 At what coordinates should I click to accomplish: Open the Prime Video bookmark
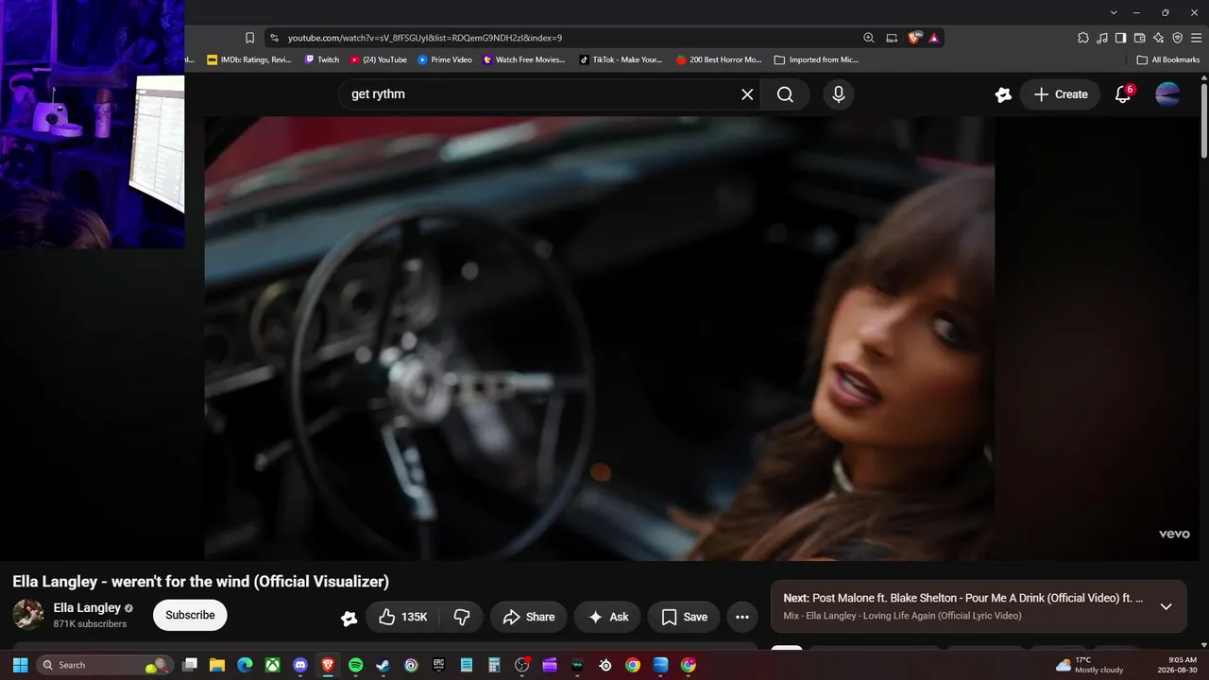[445, 59]
